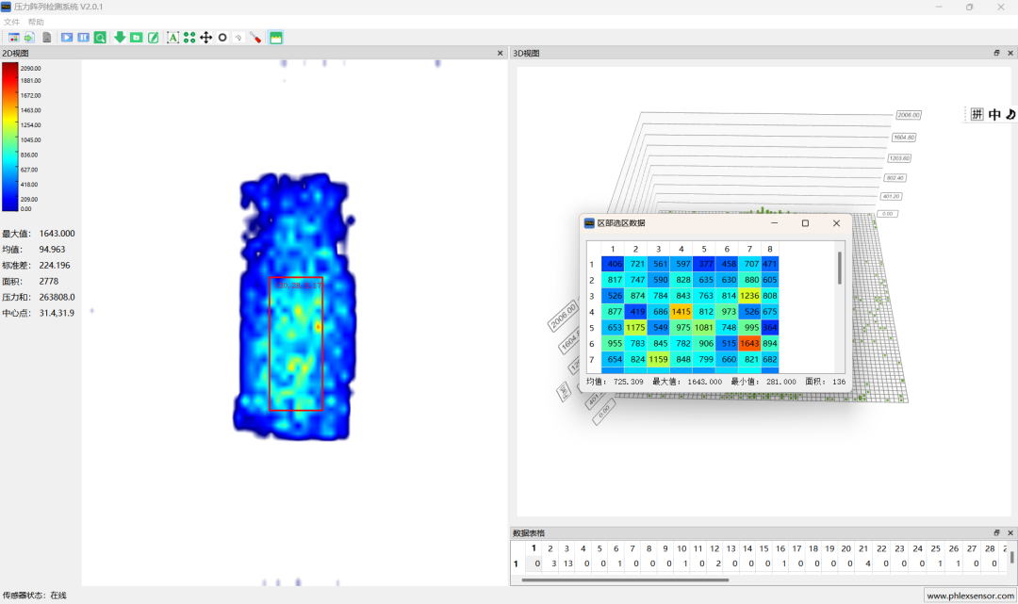Click the screwdriver settings icon

(255, 38)
